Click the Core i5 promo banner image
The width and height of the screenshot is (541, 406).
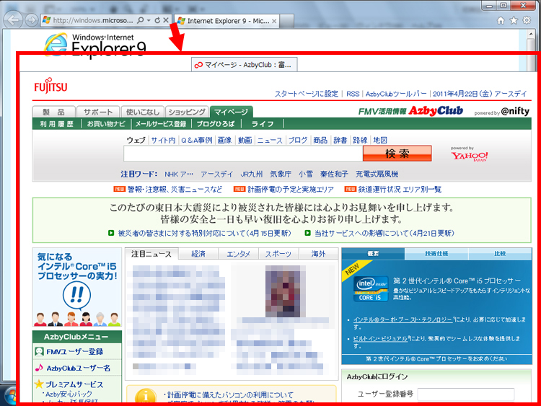click(x=77, y=287)
